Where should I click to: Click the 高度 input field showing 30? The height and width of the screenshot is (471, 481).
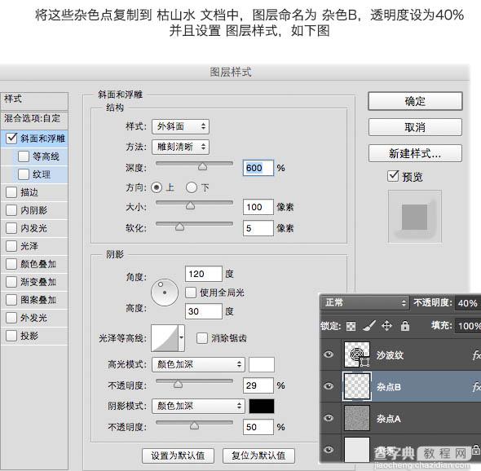[203, 311]
